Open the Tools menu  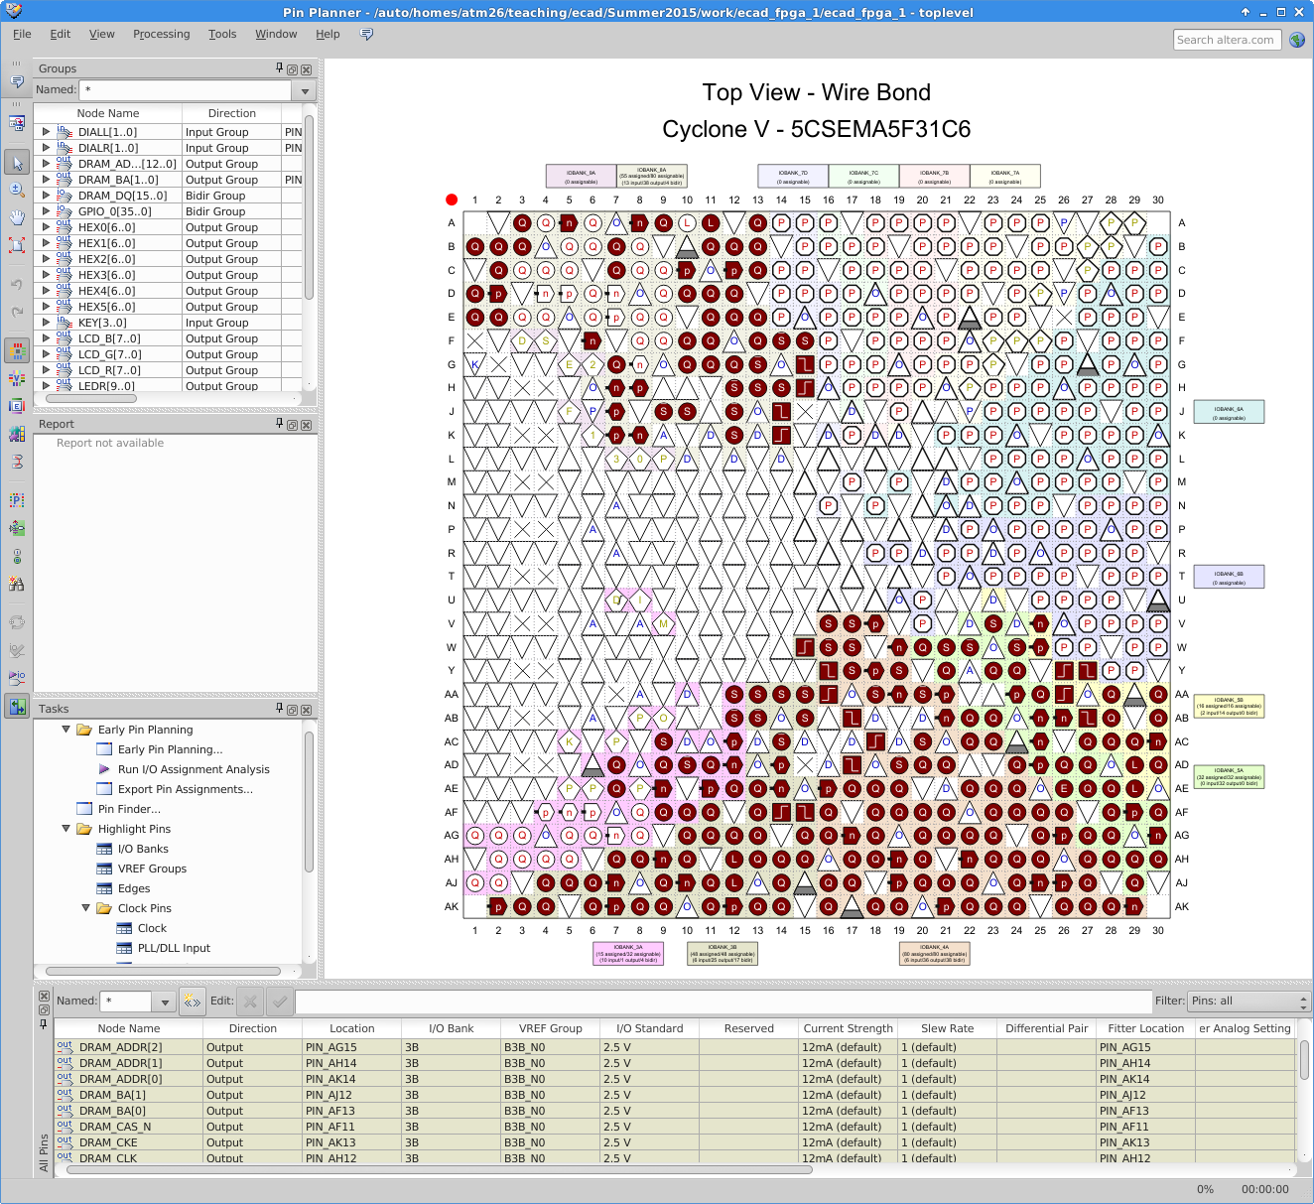(222, 34)
